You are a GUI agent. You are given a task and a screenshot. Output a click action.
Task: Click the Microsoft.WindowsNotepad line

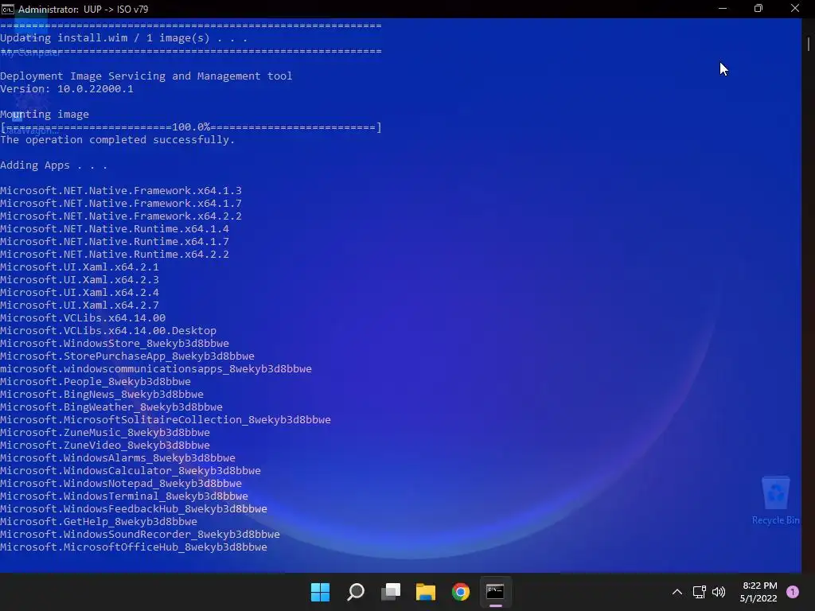pos(121,483)
